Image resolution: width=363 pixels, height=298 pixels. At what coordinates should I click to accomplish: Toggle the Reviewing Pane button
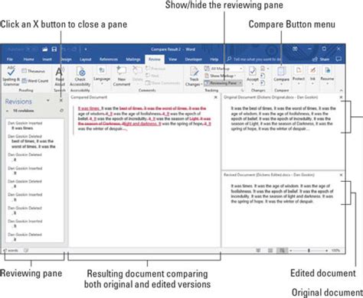click(x=221, y=83)
